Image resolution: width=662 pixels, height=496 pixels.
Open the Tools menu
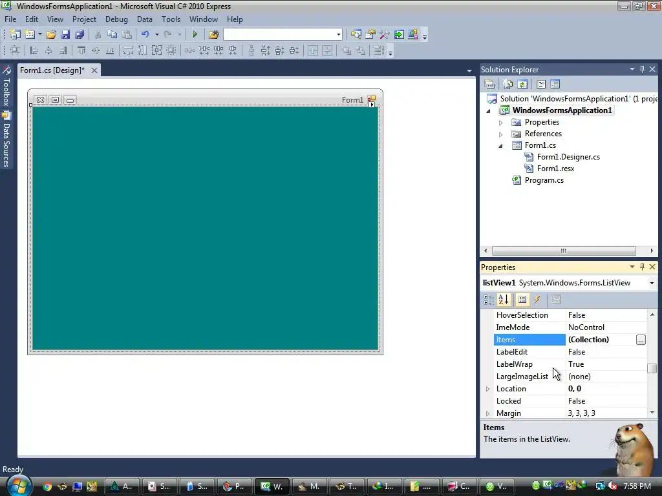[171, 19]
